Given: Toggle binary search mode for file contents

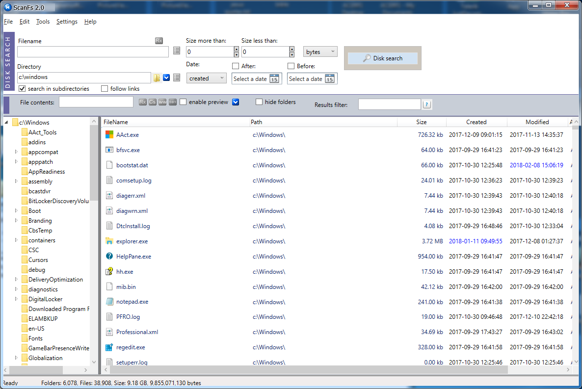Looking at the screenshot, I should coord(172,102).
